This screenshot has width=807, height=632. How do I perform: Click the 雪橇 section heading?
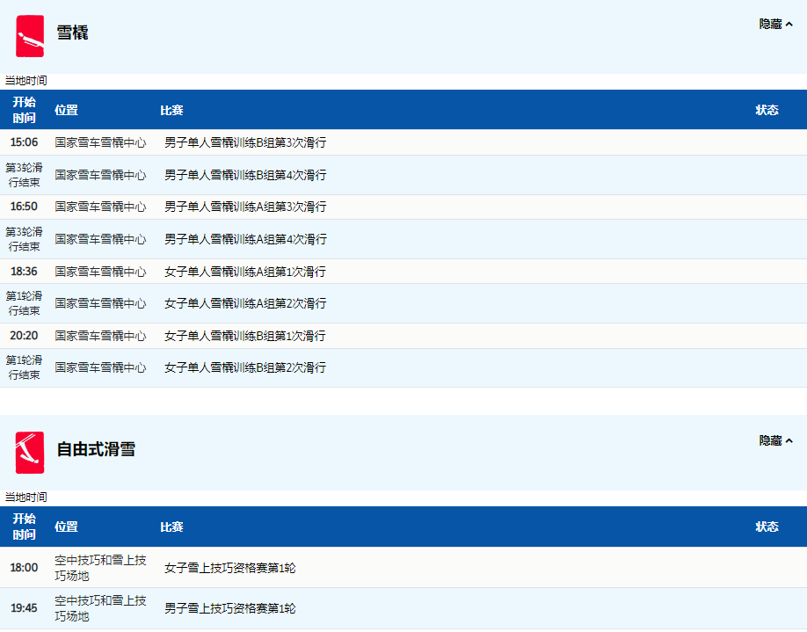point(72,33)
